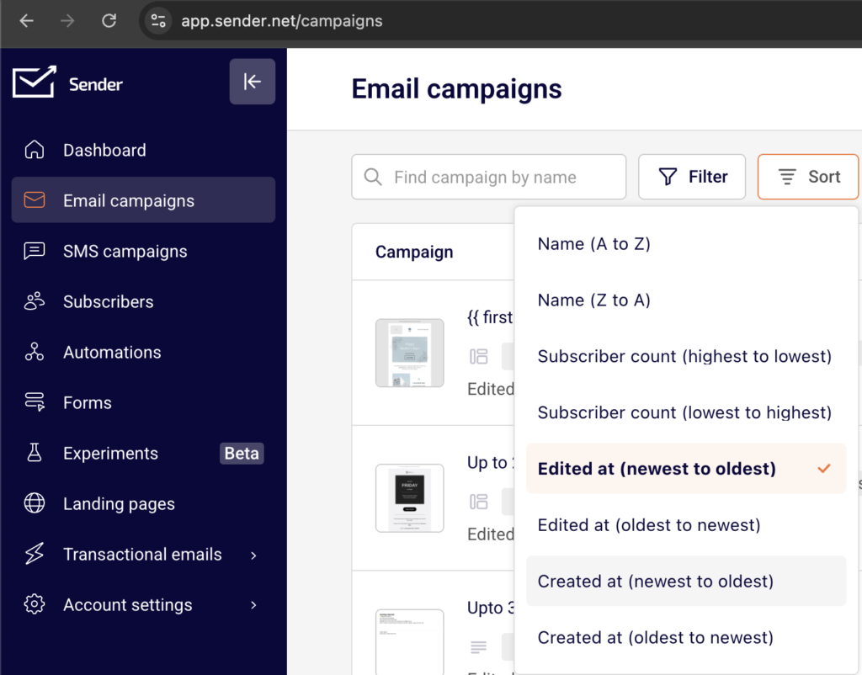
Task: Close the Sort dropdown
Action: [x=807, y=177]
